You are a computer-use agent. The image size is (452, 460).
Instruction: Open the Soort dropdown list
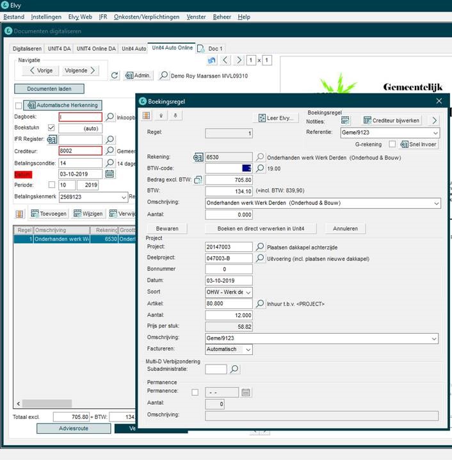pyautogui.click(x=248, y=292)
